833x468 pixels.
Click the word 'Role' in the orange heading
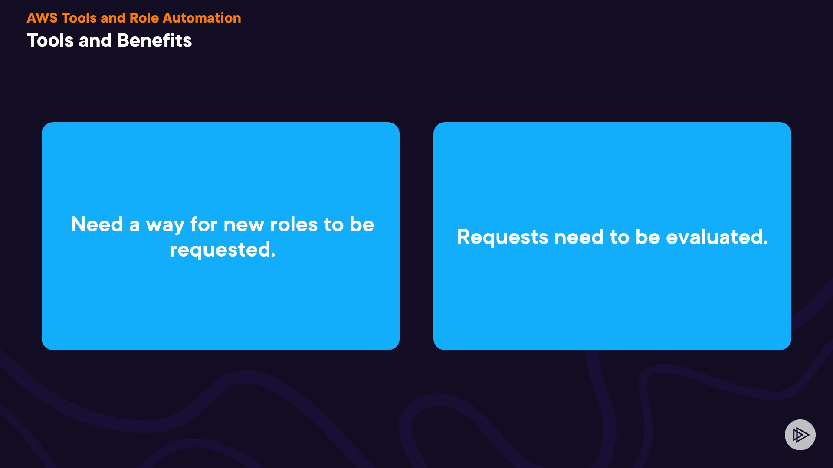pos(144,18)
